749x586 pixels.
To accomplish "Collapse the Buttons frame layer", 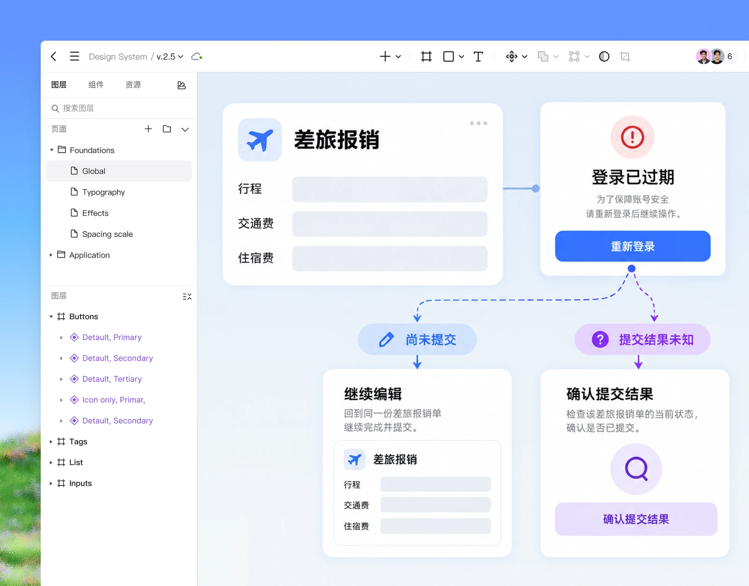I will pyautogui.click(x=51, y=317).
